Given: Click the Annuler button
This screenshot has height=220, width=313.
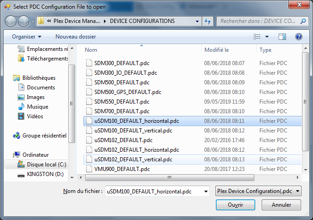Looking at the screenshot, I should tap(281, 205).
